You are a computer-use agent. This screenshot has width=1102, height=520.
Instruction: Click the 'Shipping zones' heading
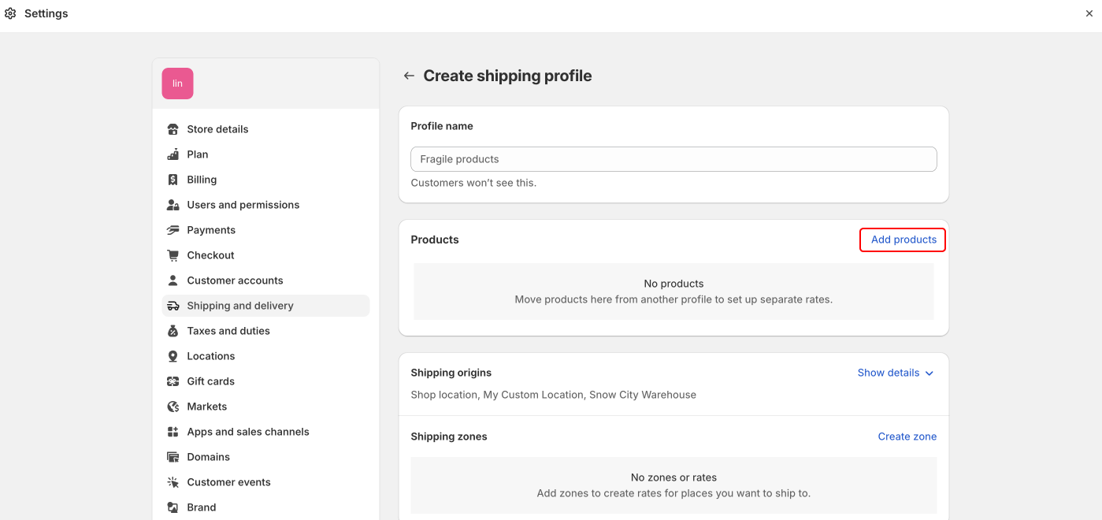449,436
